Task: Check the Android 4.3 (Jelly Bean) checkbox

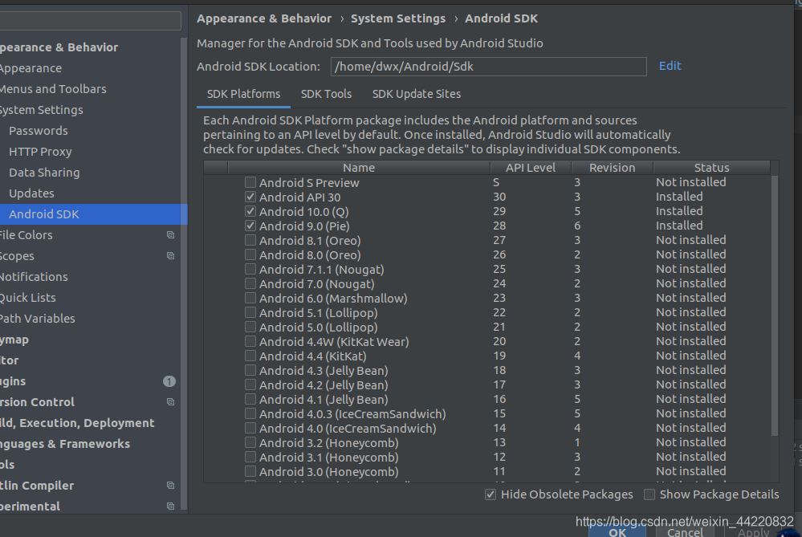Action: pyautogui.click(x=250, y=370)
